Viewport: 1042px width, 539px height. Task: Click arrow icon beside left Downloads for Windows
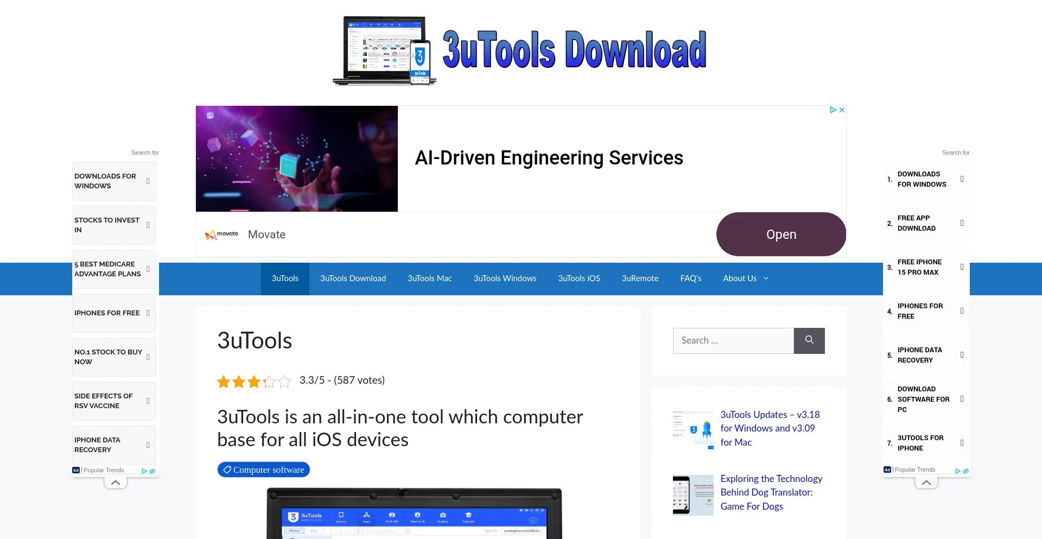point(148,181)
